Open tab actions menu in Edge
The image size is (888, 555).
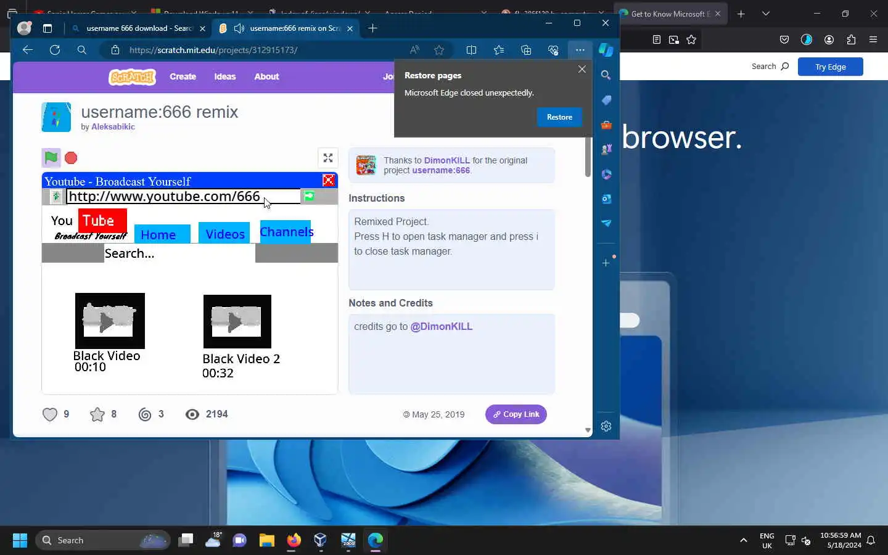[47, 28]
